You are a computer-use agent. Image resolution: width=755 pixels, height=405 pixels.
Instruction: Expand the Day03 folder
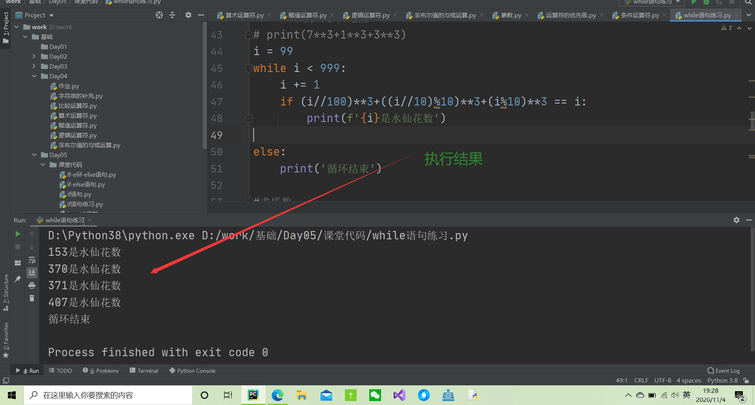(34, 66)
